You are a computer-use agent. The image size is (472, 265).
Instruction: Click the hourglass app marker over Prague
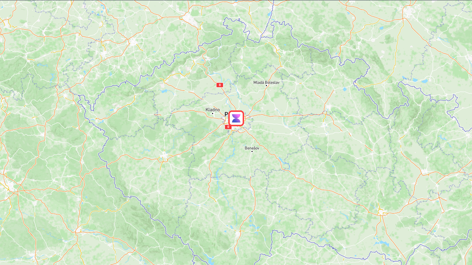[x=236, y=118]
